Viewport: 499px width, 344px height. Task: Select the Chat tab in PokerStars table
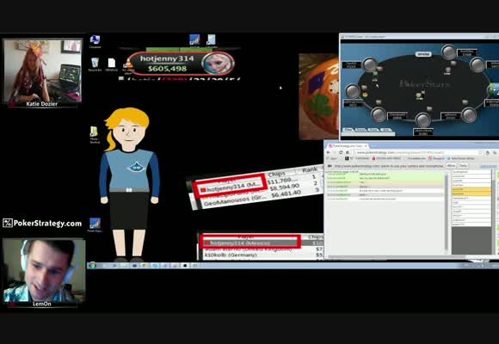click(x=348, y=130)
